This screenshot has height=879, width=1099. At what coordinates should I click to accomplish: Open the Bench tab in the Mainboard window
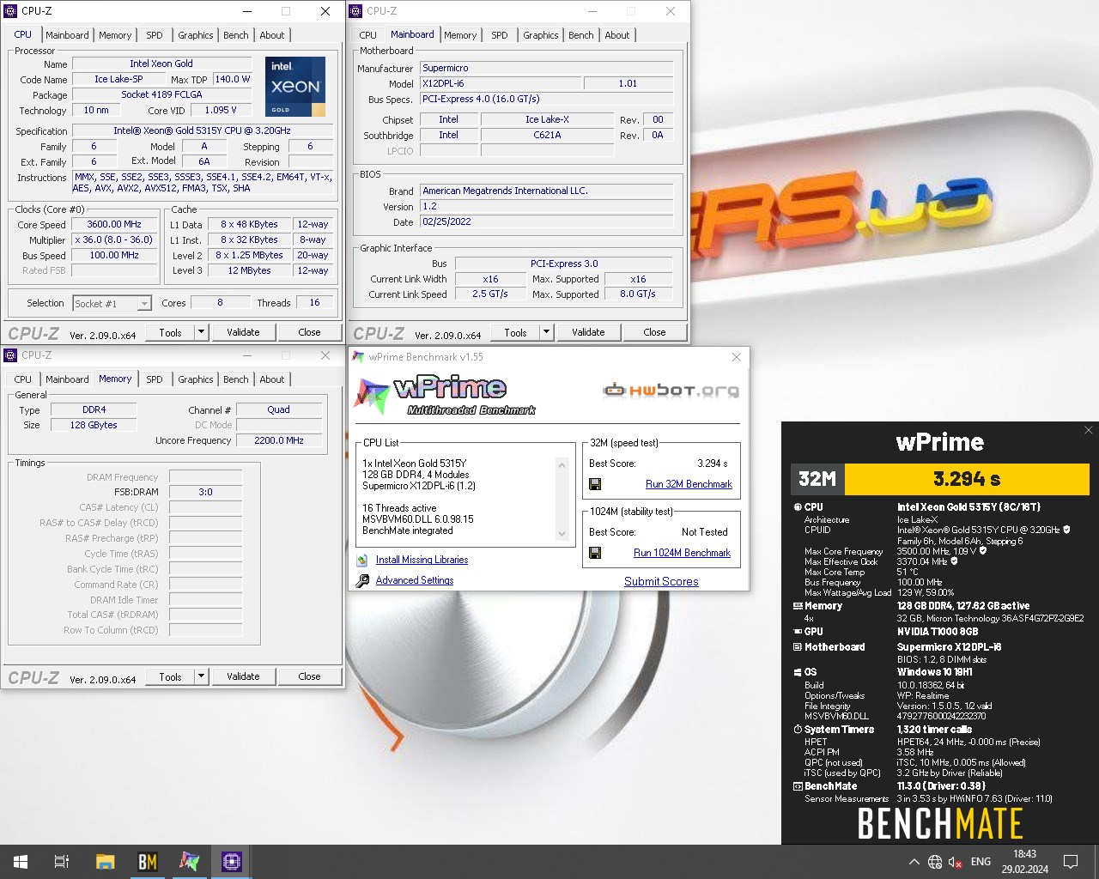pos(581,35)
